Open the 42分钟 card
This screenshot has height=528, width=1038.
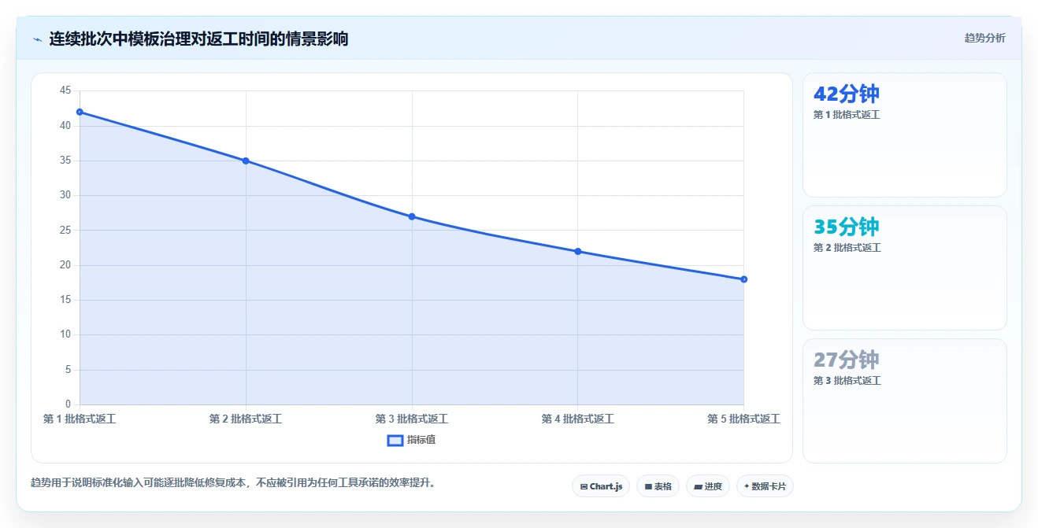coord(905,135)
